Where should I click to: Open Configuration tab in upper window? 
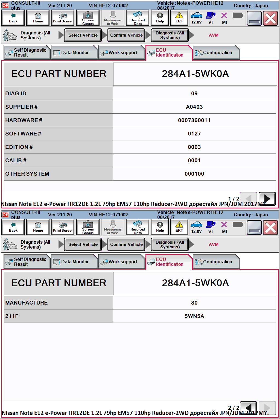[x=216, y=52]
